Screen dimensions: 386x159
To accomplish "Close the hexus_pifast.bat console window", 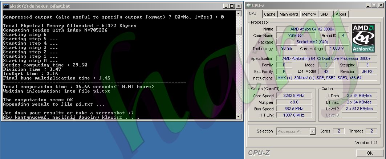I will [x=239, y=6].
